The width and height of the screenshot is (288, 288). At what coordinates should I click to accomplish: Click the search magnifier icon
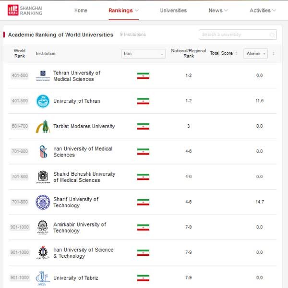tap(272, 35)
